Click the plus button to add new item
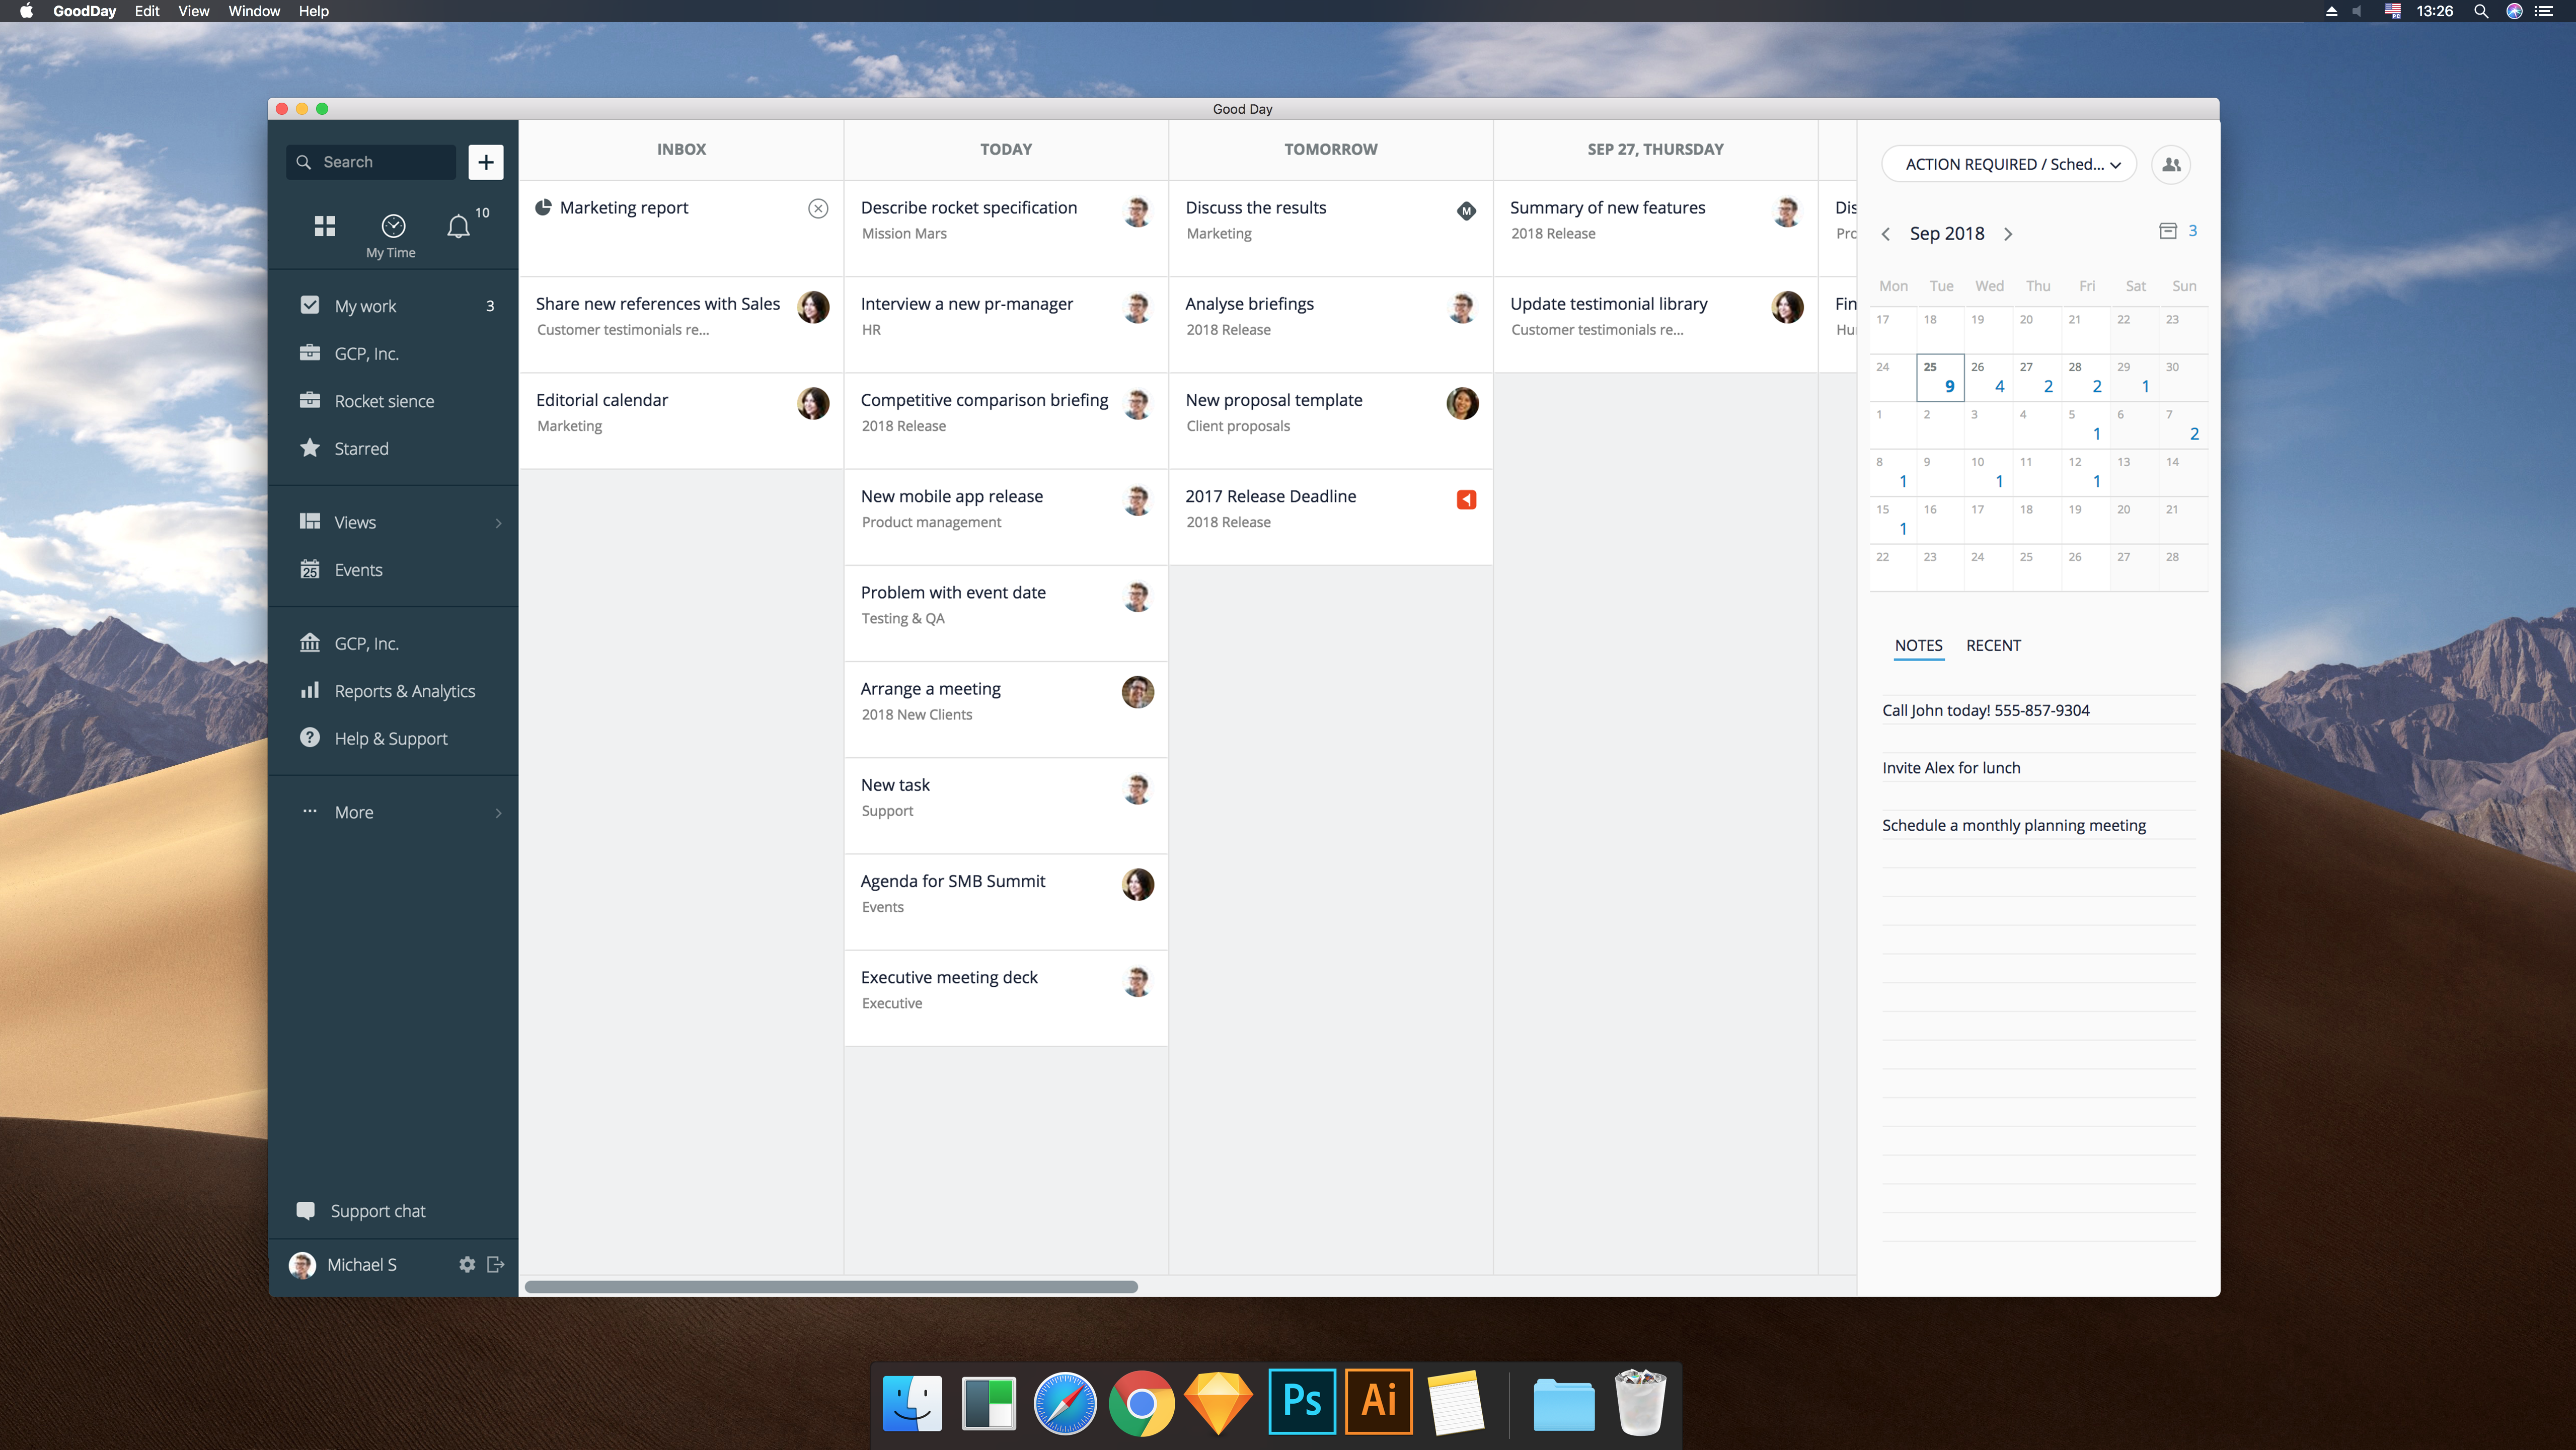The width and height of the screenshot is (2576, 1450). 486,162
